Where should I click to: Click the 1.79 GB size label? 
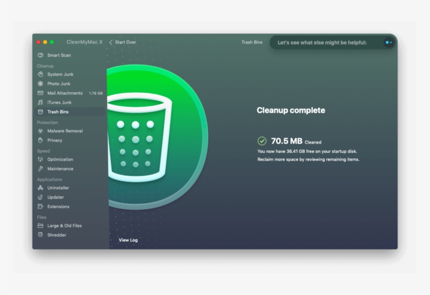click(x=96, y=93)
